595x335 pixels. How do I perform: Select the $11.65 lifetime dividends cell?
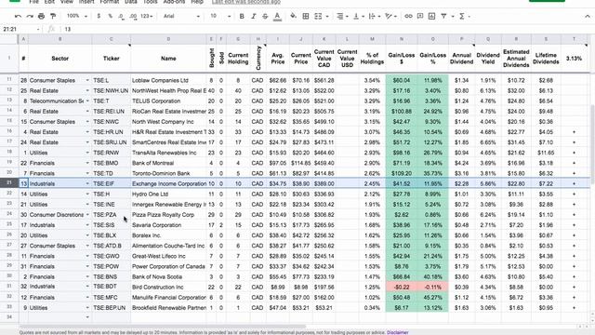click(546, 153)
